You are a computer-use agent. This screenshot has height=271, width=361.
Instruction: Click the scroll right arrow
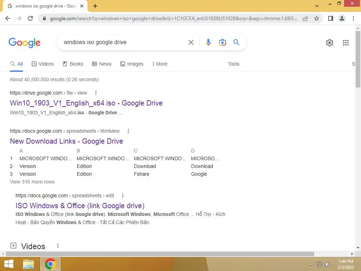point(352,254)
